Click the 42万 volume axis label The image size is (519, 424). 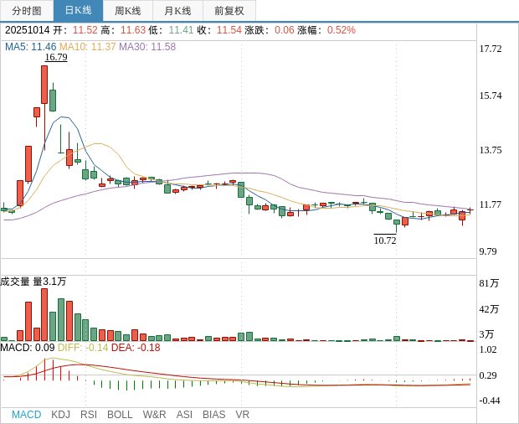coord(489,309)
